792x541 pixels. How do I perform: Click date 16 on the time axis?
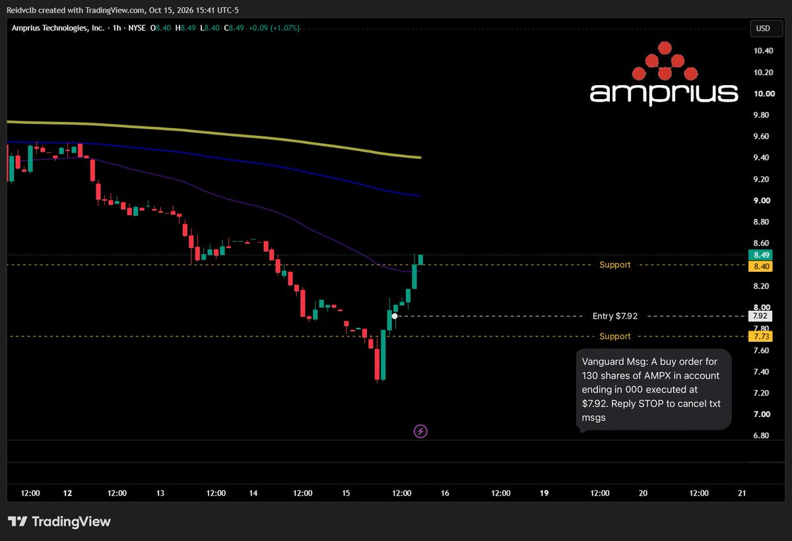(x=445, y=493)
